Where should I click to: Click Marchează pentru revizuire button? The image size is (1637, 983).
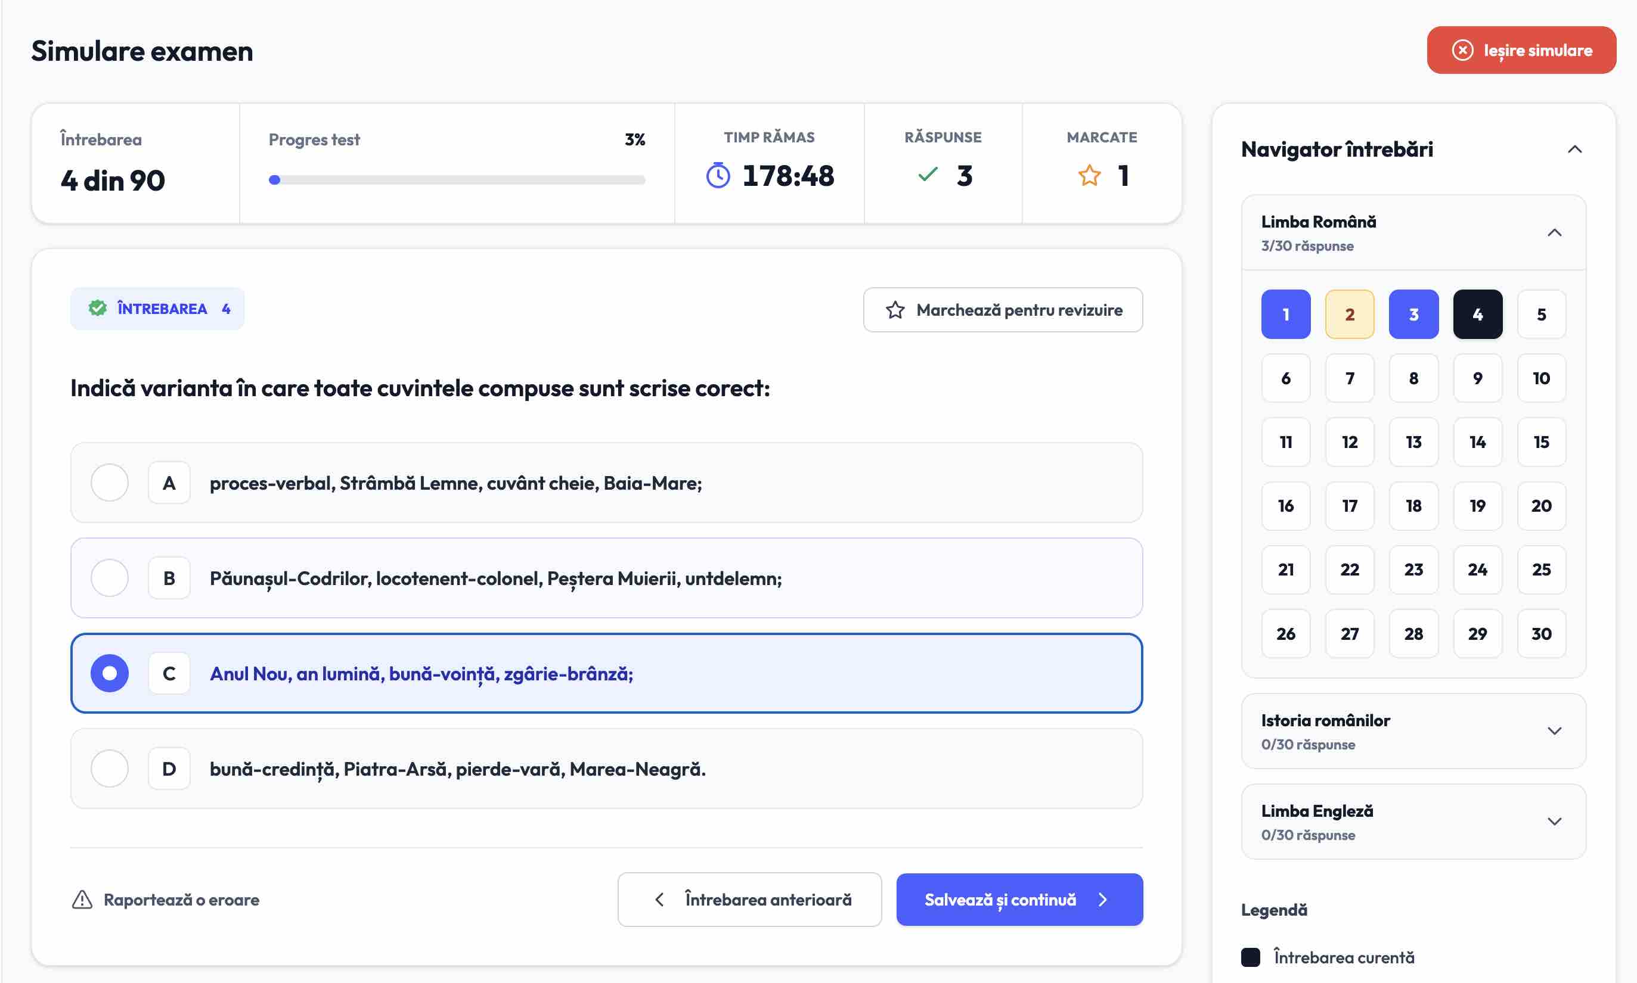pos(1003,310)
